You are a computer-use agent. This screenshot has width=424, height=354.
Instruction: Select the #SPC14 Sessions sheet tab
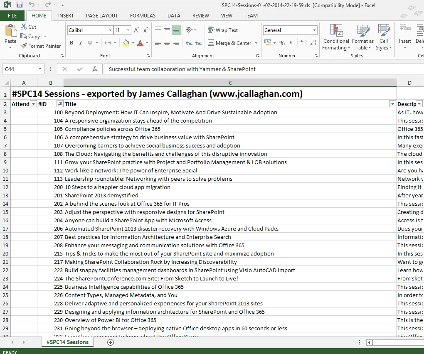coord(67,342)
